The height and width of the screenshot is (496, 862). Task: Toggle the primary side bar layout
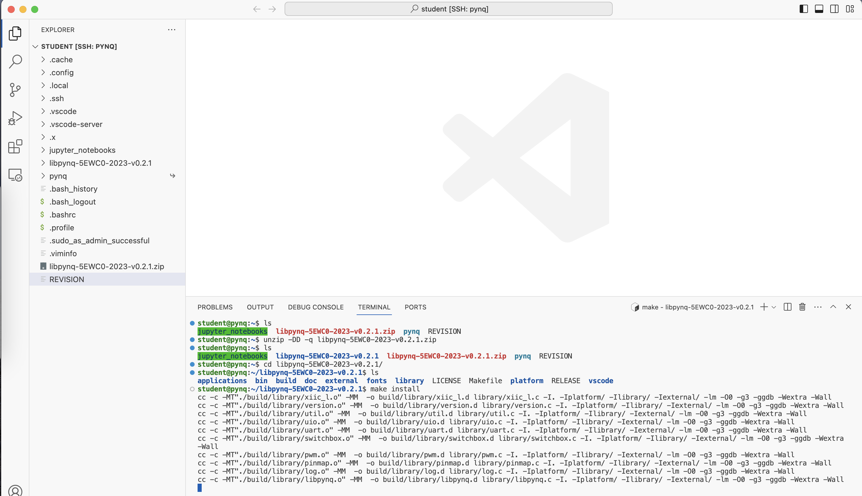(x=804, y=9)
